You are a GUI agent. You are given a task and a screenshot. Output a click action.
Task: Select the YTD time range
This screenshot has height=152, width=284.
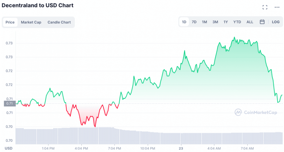(237, 22)
